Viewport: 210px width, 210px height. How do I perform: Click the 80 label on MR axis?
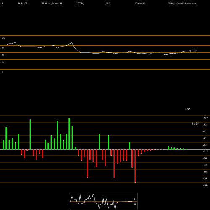coord(205,125)
